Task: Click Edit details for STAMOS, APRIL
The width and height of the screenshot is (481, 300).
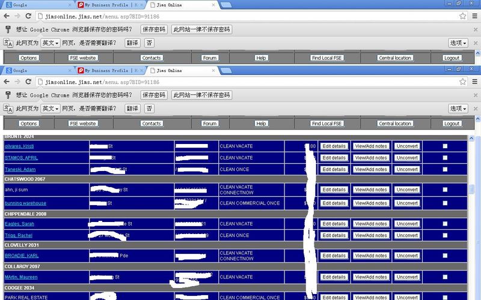Action: click(x=334, y=158)
